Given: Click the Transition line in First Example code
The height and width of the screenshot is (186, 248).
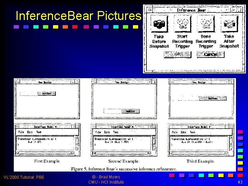Looking at the screenshot, I should click(x=37, y=139).
